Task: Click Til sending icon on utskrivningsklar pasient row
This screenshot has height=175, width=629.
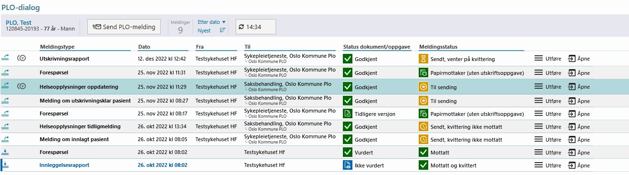Action: coord(423,101)
